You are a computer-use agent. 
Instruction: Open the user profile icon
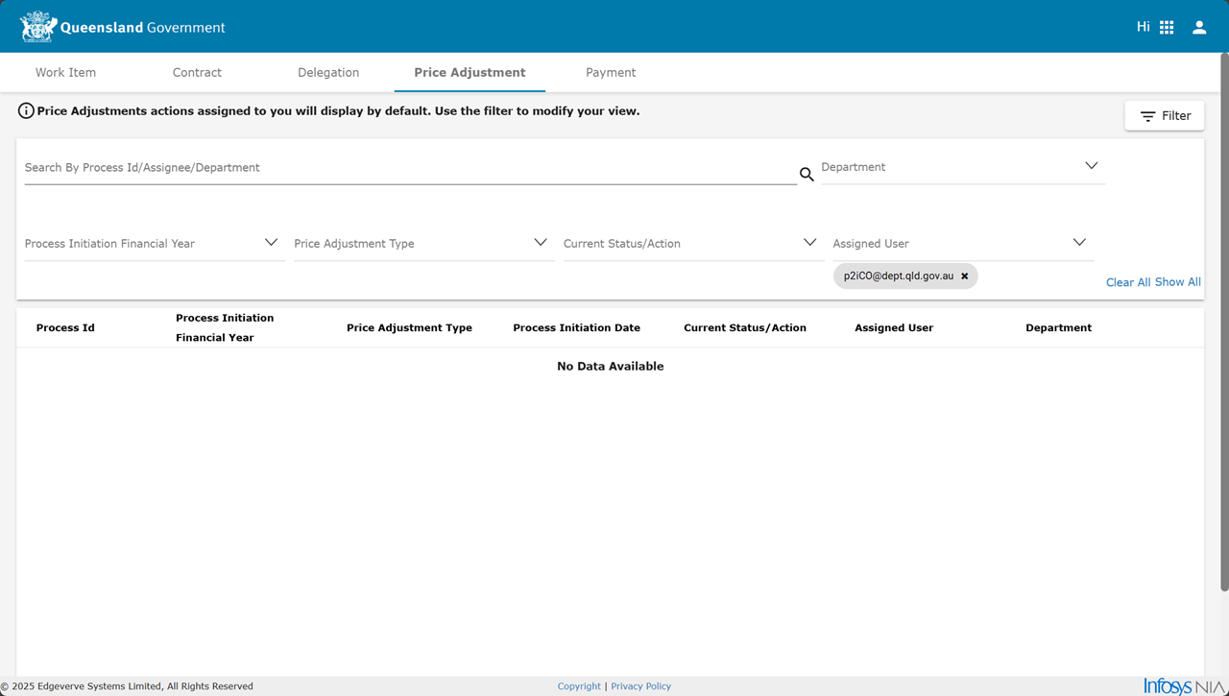click(1199, 28)
